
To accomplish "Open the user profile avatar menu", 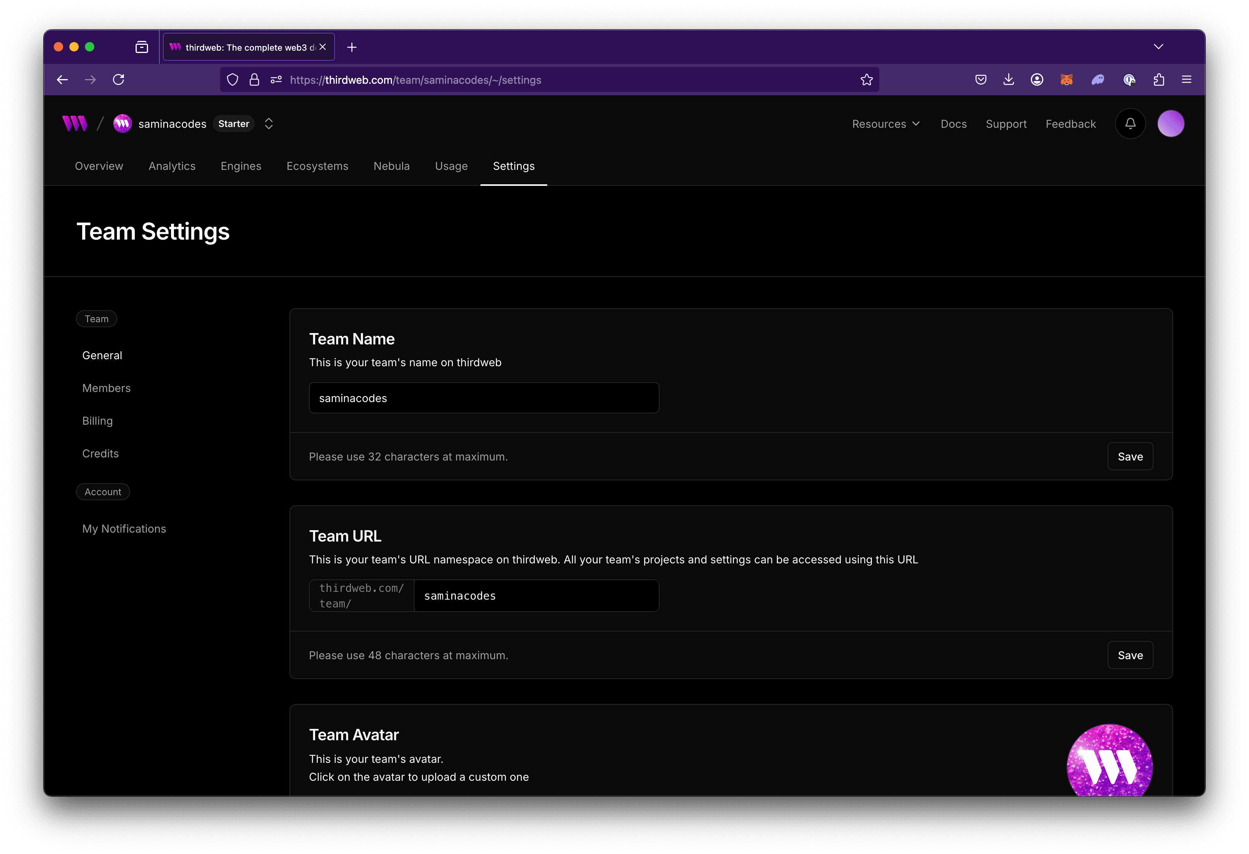I will 1171,124.
